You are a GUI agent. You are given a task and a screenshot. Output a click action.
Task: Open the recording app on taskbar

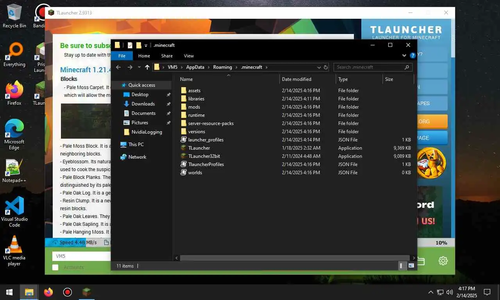click(x=68, y=292)
